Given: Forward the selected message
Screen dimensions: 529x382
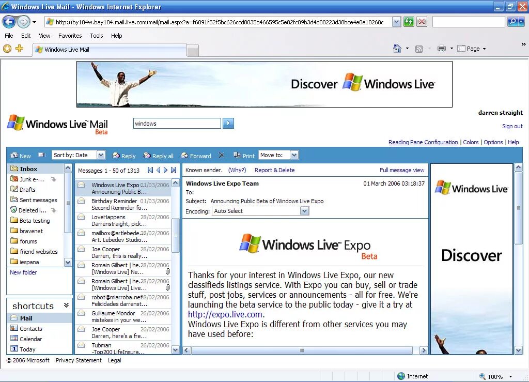Looking at the screenshot, I should pyautogui.click(x=196, y=156).
